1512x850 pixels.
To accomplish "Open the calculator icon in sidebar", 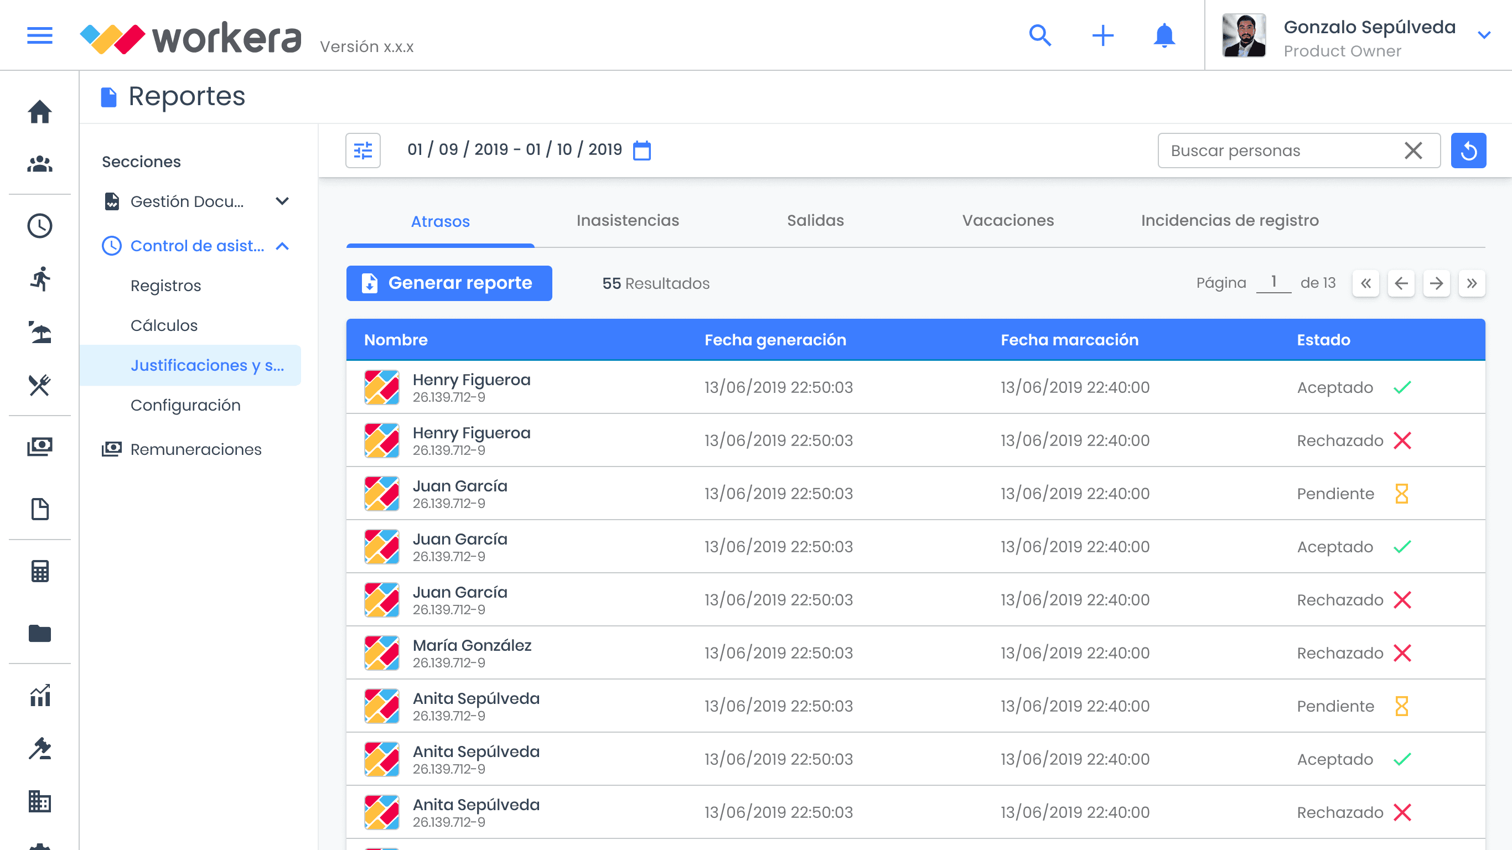I will pyautogui.click(x=39, y=571).
